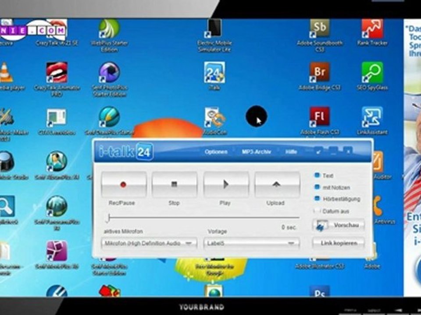Select the SEO SpyGlass desktop icon
Screen dimensions: 421x315
coord(372,77)
